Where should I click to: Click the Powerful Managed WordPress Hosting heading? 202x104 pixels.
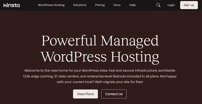pyautogui.click(x=100, y=49)
